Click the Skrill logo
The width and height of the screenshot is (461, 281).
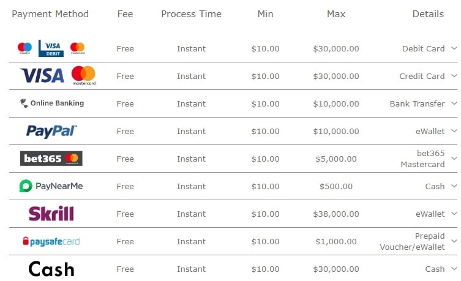(x=51, y=214)
